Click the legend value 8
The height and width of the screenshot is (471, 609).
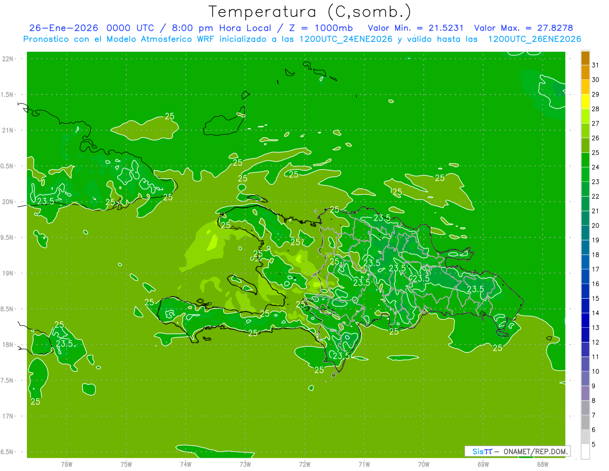pos(593,400)
